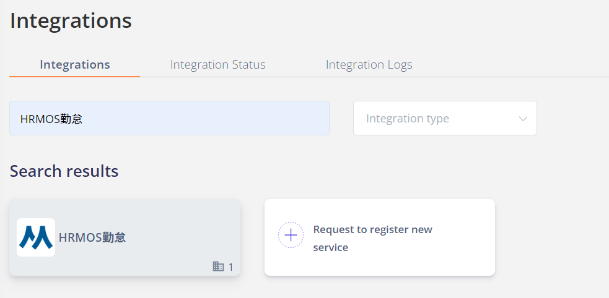Expand the Integration type chevron arrow

coord(523,119)
